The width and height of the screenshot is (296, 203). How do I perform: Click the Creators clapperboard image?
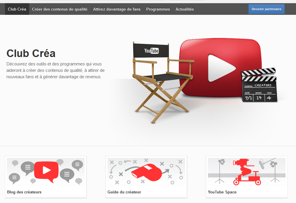259,85
